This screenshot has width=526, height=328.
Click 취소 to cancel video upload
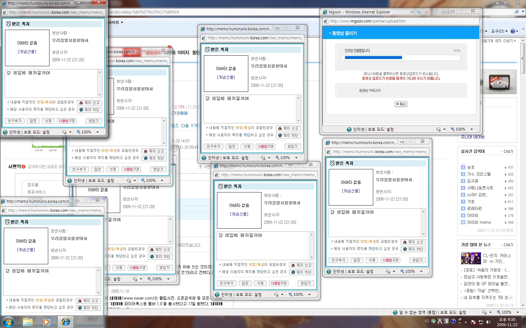401,104
